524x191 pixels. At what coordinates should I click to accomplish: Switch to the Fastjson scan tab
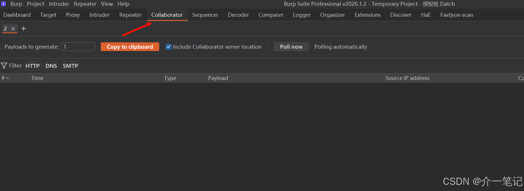[457, 15]
